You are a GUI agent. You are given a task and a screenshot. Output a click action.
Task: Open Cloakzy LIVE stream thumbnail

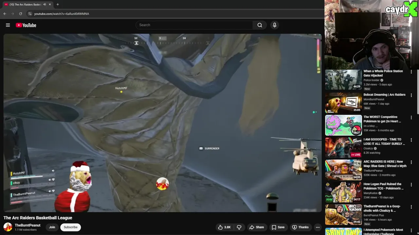(x=343, y=148)
